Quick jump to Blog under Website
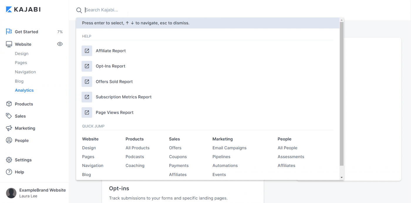Image resolution: width=411 pixels, height=203 pixels. tap(86, 175)
